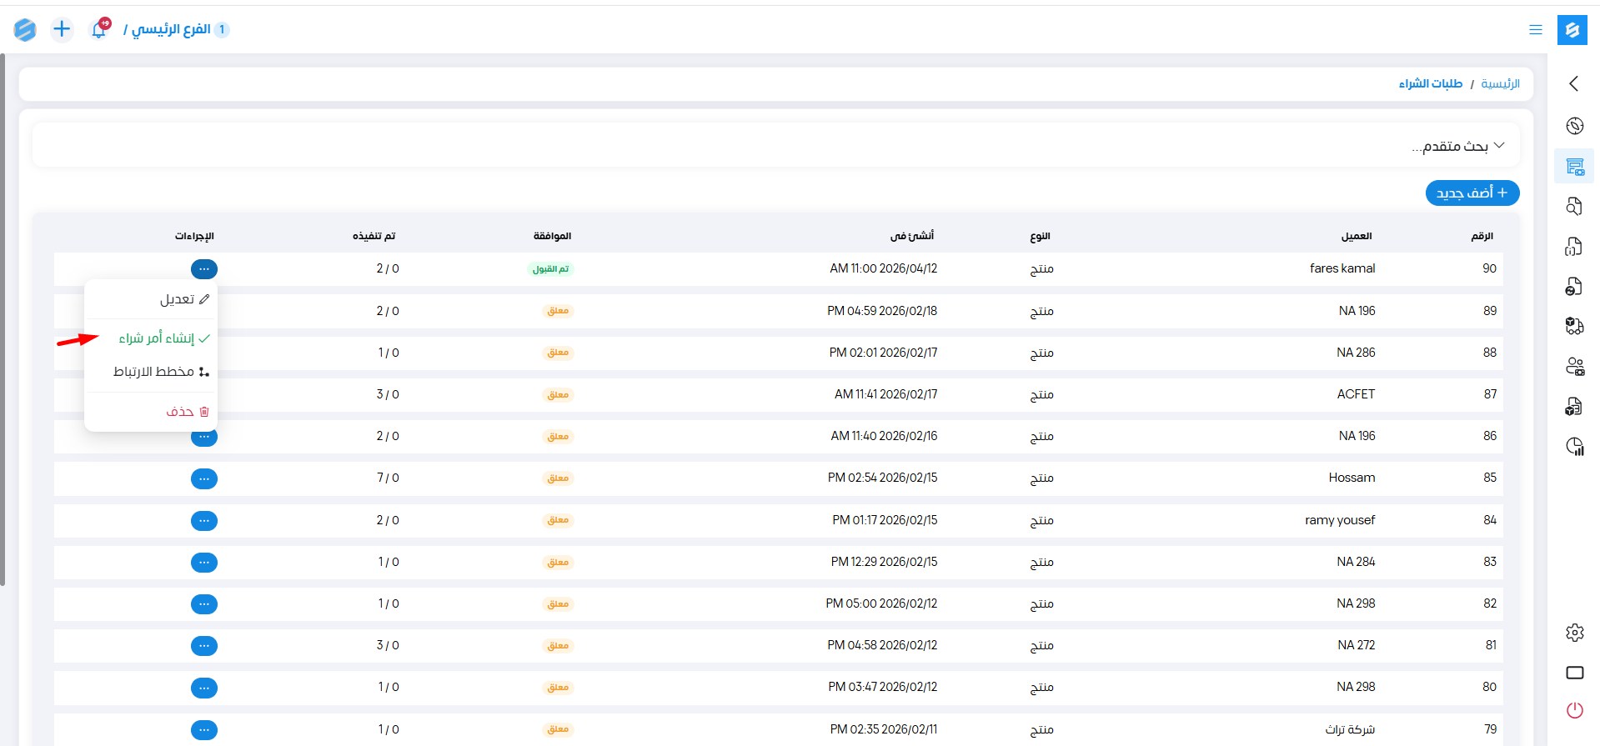Image resolution: width=1600 pixels, height=746 pixels.
Task: Click the blue plus quick-add icon
Action: [62, 30]
